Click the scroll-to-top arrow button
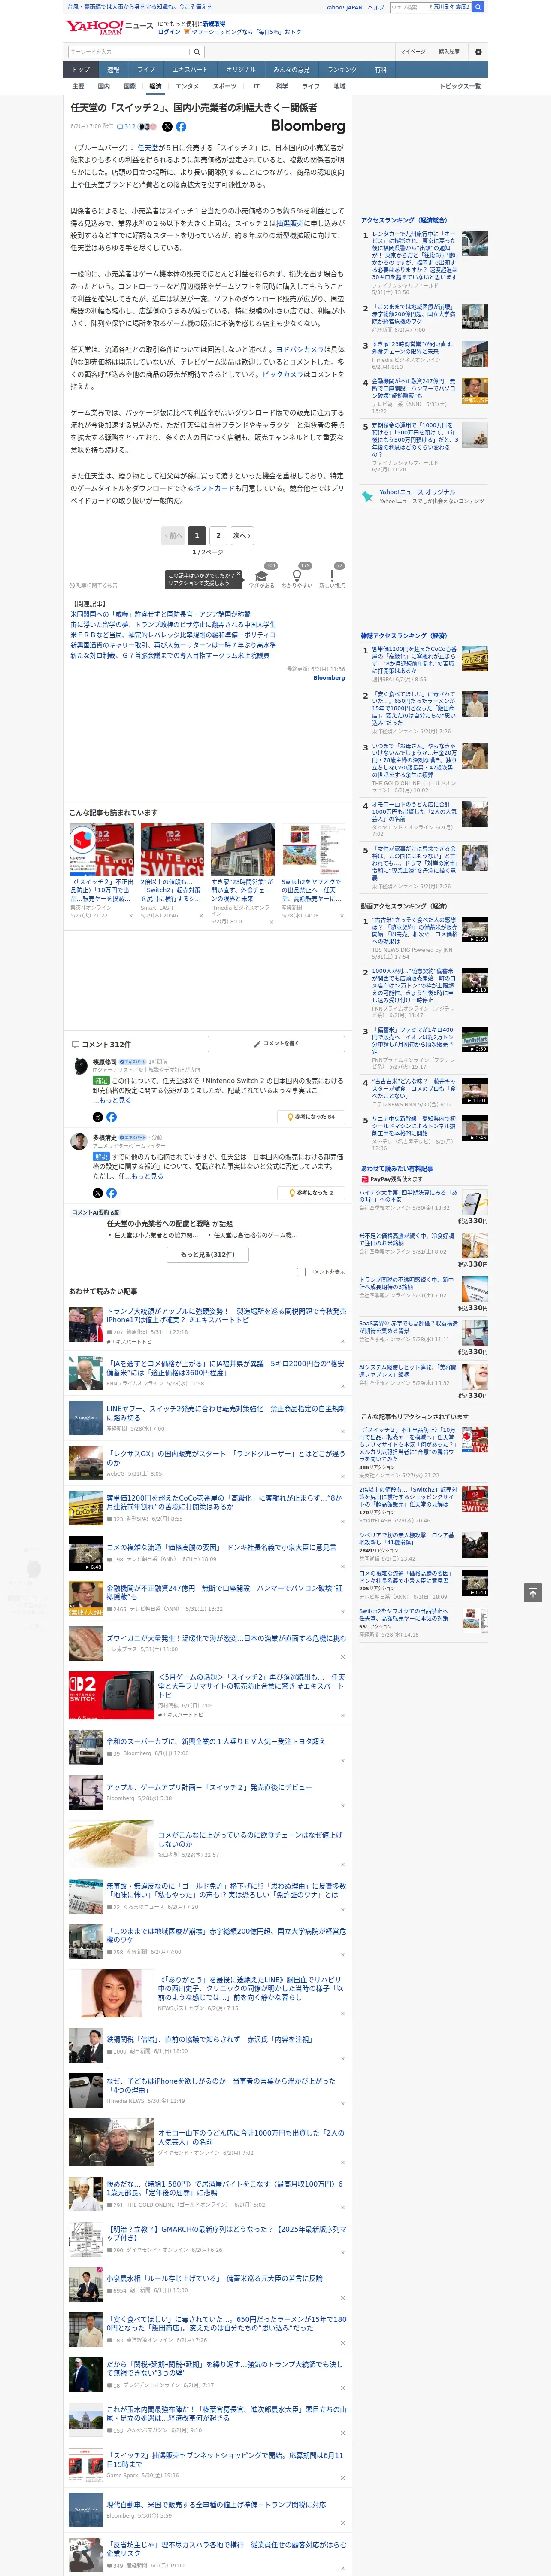This screenshot has width=551, height=2576. coord(533,1593)
